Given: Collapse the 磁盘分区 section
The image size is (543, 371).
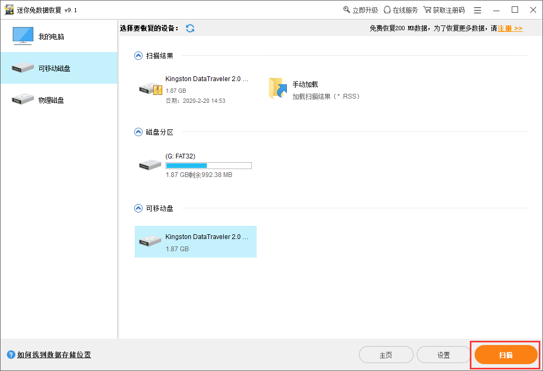Looking at the screenshot, I should [138, 132].
